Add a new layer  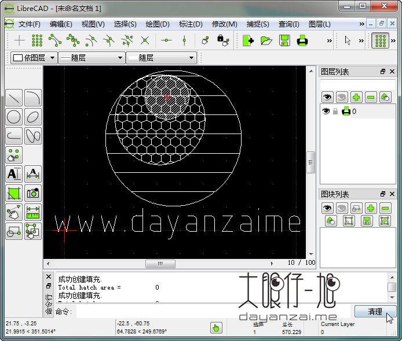click(x=356, y=97)
